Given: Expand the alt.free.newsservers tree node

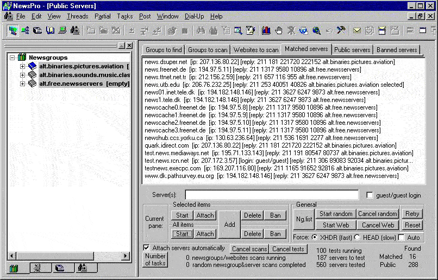Looking at the screenshot, I should (x=23, y=84).
